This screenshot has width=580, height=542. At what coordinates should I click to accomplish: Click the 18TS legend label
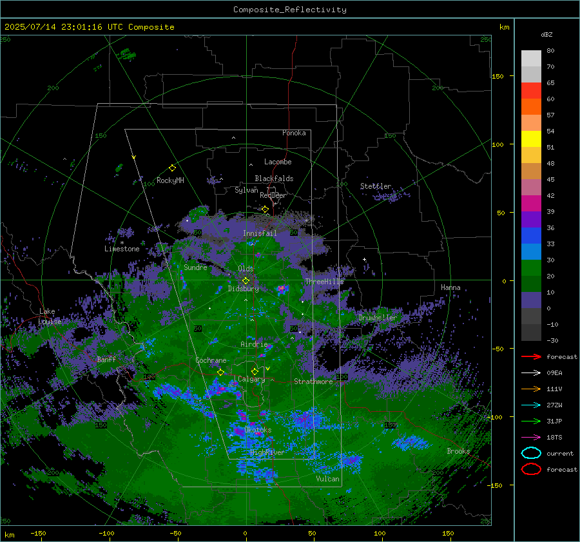pyautogui.click(x=554, y=438)
